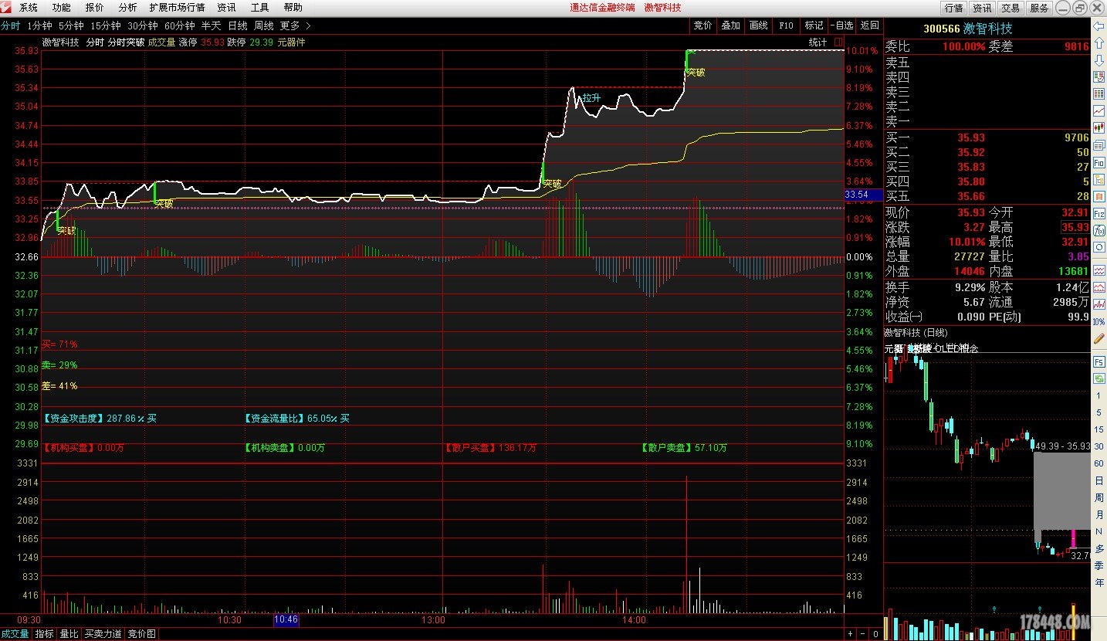This screenshot has width=1107, height=641.
Task: Switch to the 指标 bottom tab
Action: click(44, 634)
